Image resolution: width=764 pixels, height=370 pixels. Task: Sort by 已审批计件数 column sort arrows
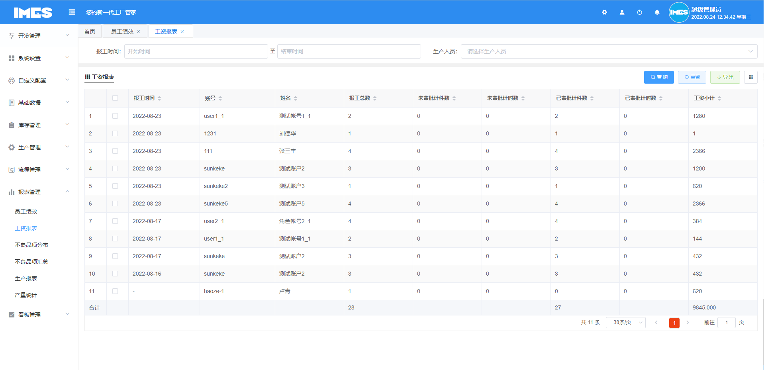(592, 98)
